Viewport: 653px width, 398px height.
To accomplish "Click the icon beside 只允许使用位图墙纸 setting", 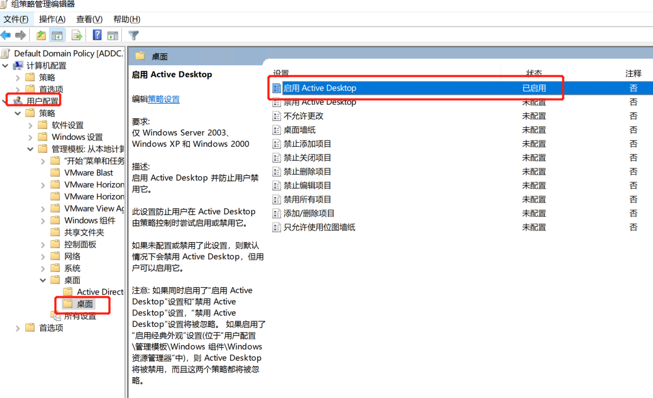I will [x=277, y=227].
